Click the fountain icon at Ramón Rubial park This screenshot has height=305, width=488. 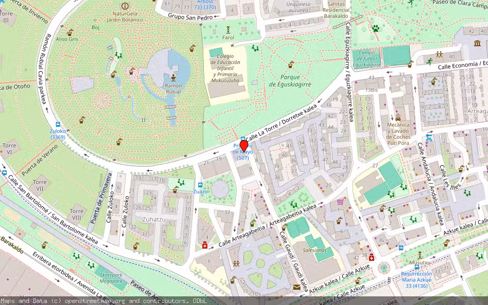point(173,77)
